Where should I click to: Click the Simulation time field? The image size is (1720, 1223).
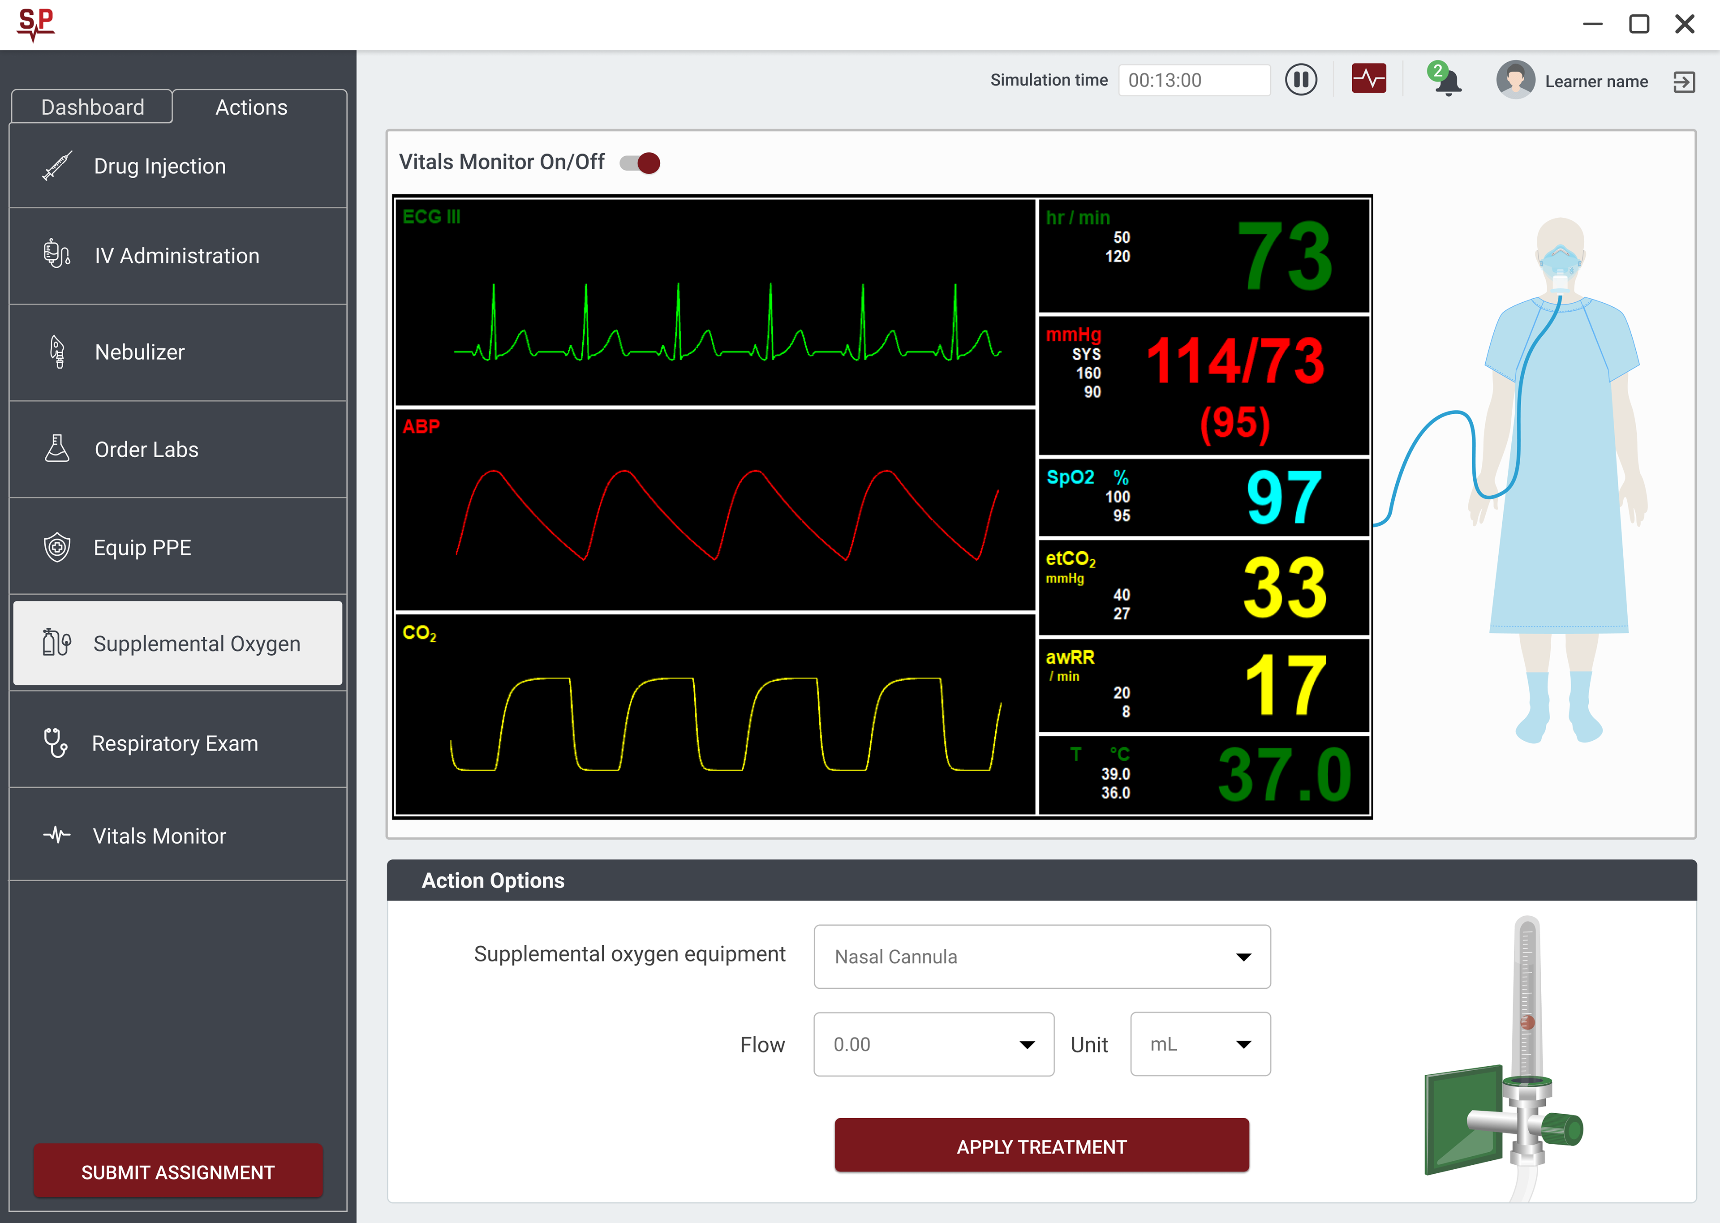[x=1194, y=80]
